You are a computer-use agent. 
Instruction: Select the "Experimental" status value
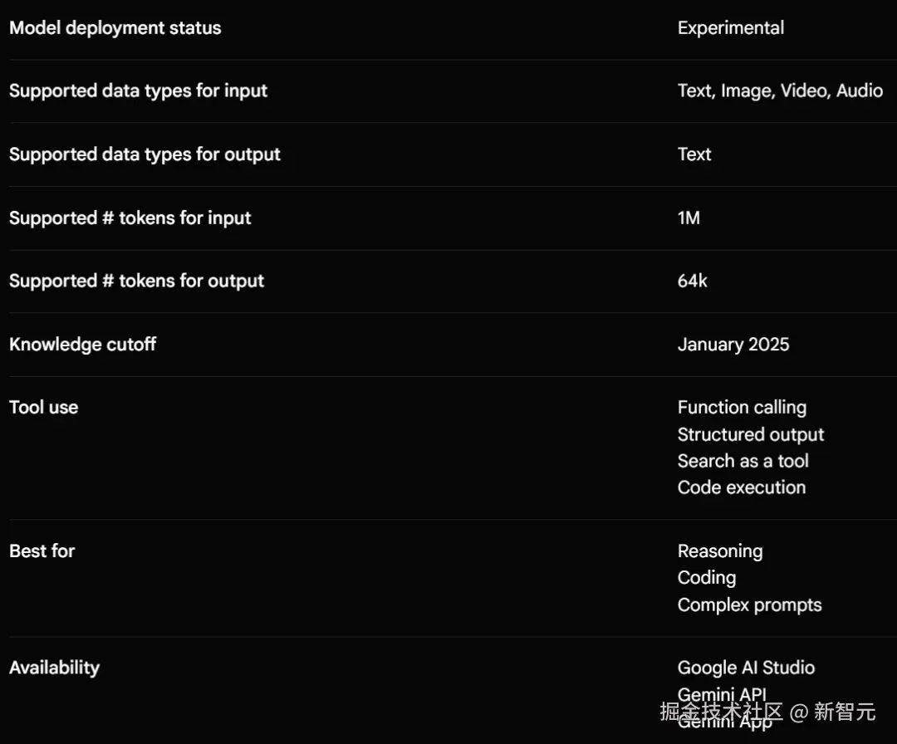(x=730, y=28)
